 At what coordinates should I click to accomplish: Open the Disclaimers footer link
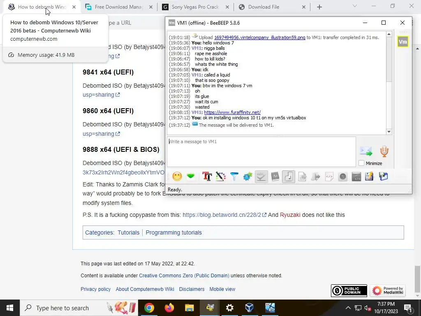(192, 289)
